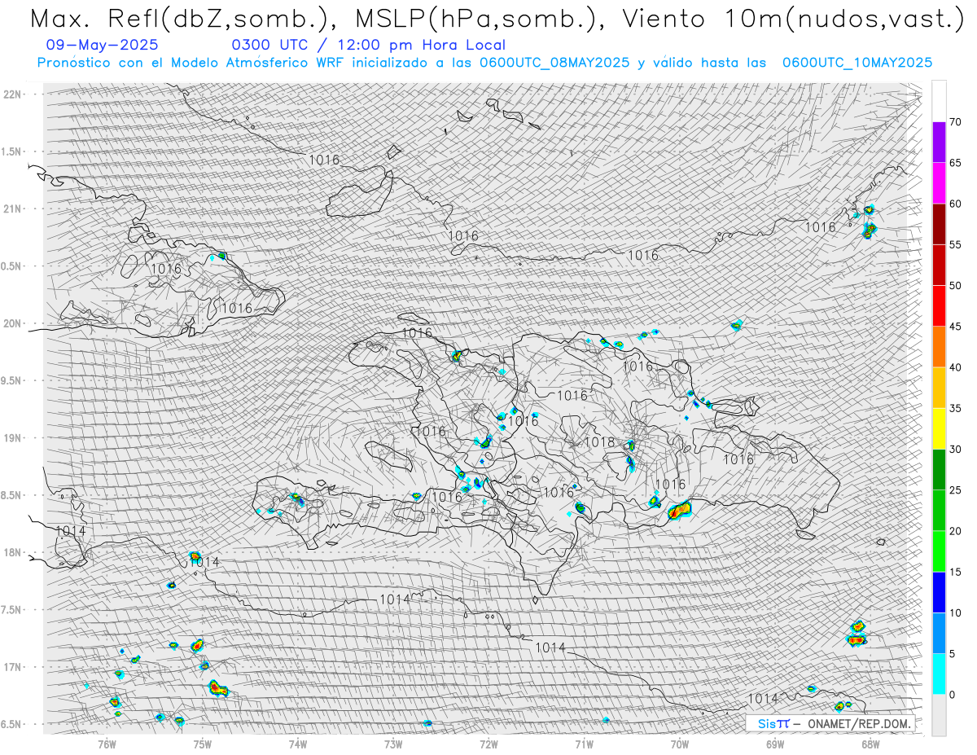Click the '21N' latitude axis label

coord(11,209)
